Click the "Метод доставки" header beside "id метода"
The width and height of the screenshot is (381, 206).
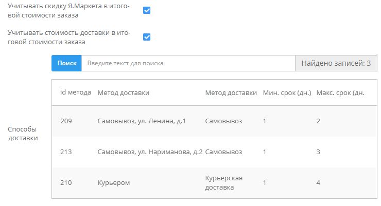click(124, 92)
